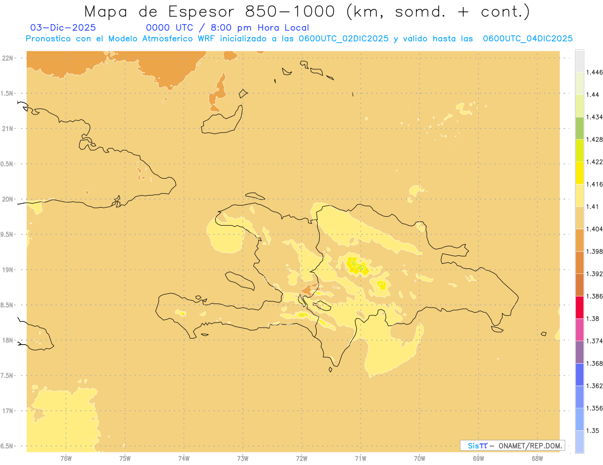Select the date text '03-Dic-2025'
The width and height of the screenshot is (603, 465).
[63, 28]
